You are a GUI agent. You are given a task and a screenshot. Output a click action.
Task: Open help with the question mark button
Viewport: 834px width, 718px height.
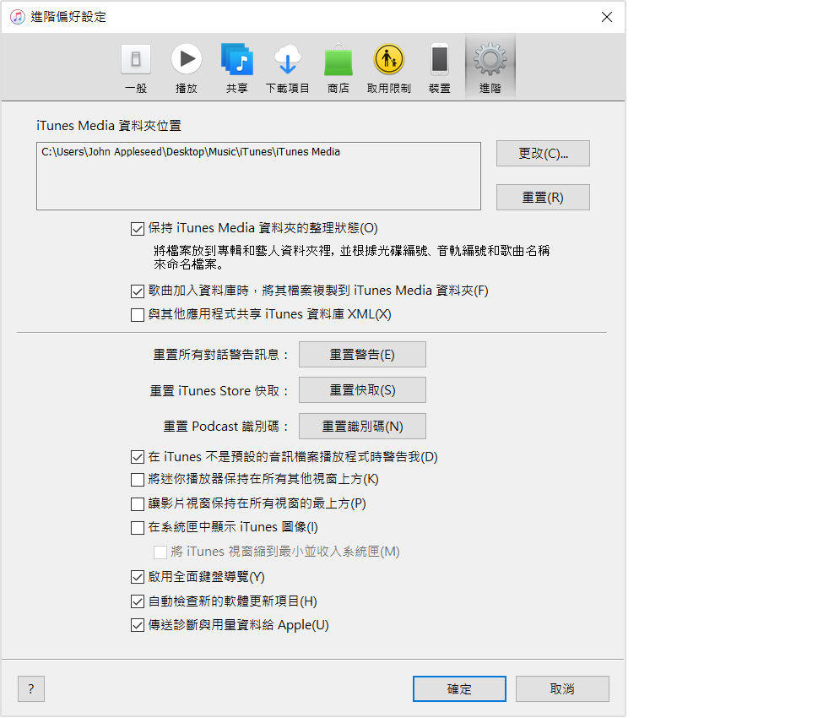click(x=31, y=689)
